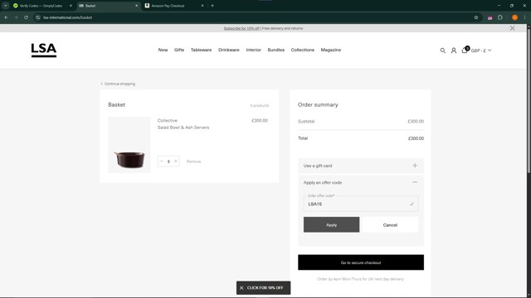Open the Bundles menu item

point(276,50)
